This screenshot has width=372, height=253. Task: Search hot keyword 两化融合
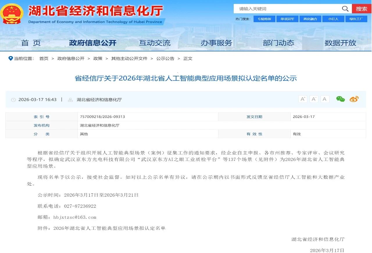(x=310, y=19)
